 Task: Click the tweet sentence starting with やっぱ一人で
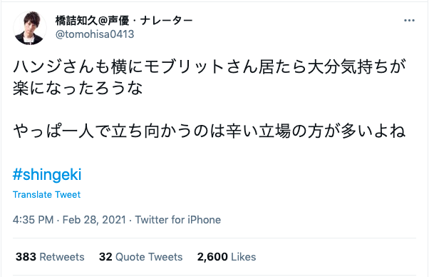tap(210, 131)
